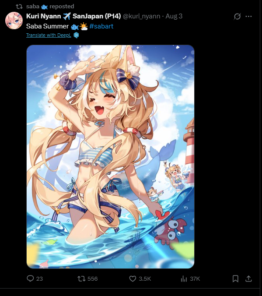Click the Grok circle-slash icon
This screenshot has width=262, height=296.
pos(238,17)
